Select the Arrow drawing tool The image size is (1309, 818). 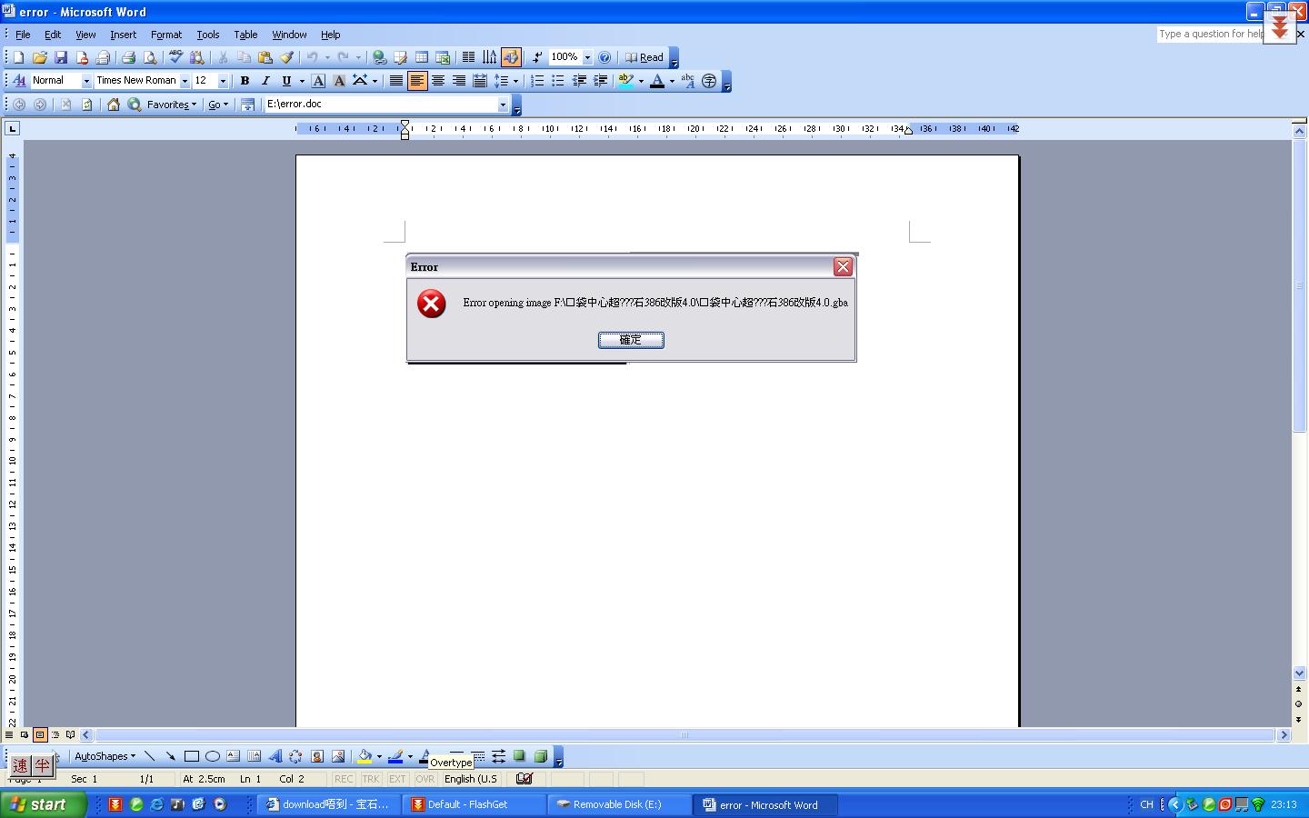(x=170, y=756)
